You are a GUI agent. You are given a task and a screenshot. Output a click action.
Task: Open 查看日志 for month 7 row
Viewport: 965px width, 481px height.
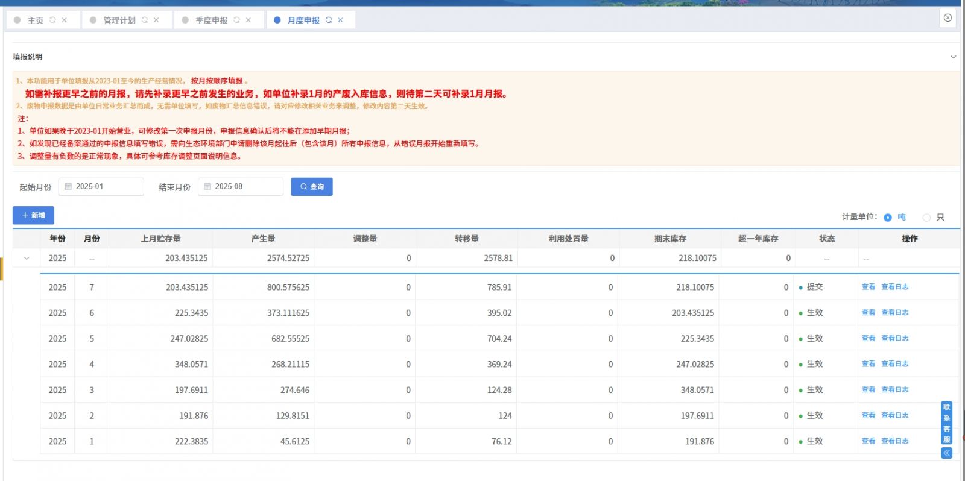click(894, 287)
